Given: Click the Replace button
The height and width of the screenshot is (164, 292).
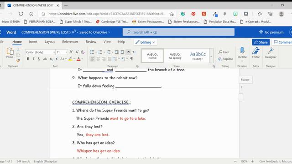Looking at the screenshot, I should (225, 59).
